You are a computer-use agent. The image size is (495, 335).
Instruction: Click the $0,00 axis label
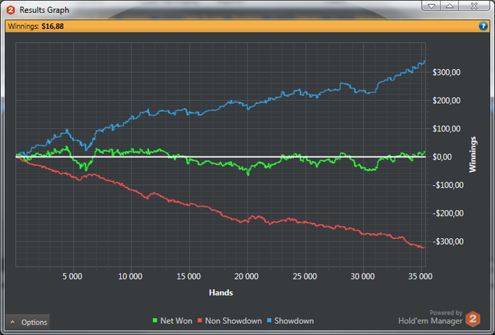pyautogui.click(x=442, y=157)
